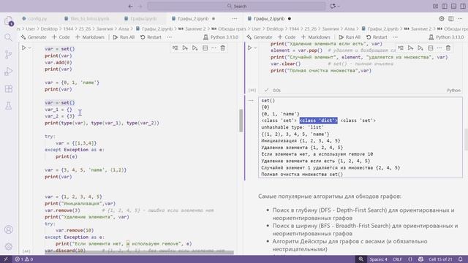Open errors and warnings status item
This screenshot has width=468, height=263.
point(24,259)
